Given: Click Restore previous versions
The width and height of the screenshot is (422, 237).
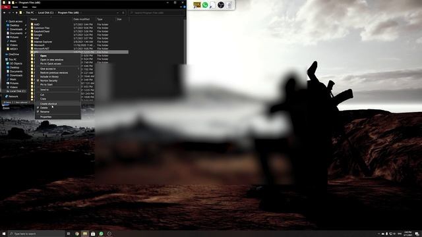Looking at the screenshot, I should point(54,73).
